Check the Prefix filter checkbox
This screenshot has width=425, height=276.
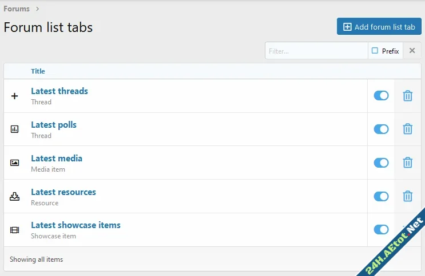pyautogui.click(x=375, y=51)
